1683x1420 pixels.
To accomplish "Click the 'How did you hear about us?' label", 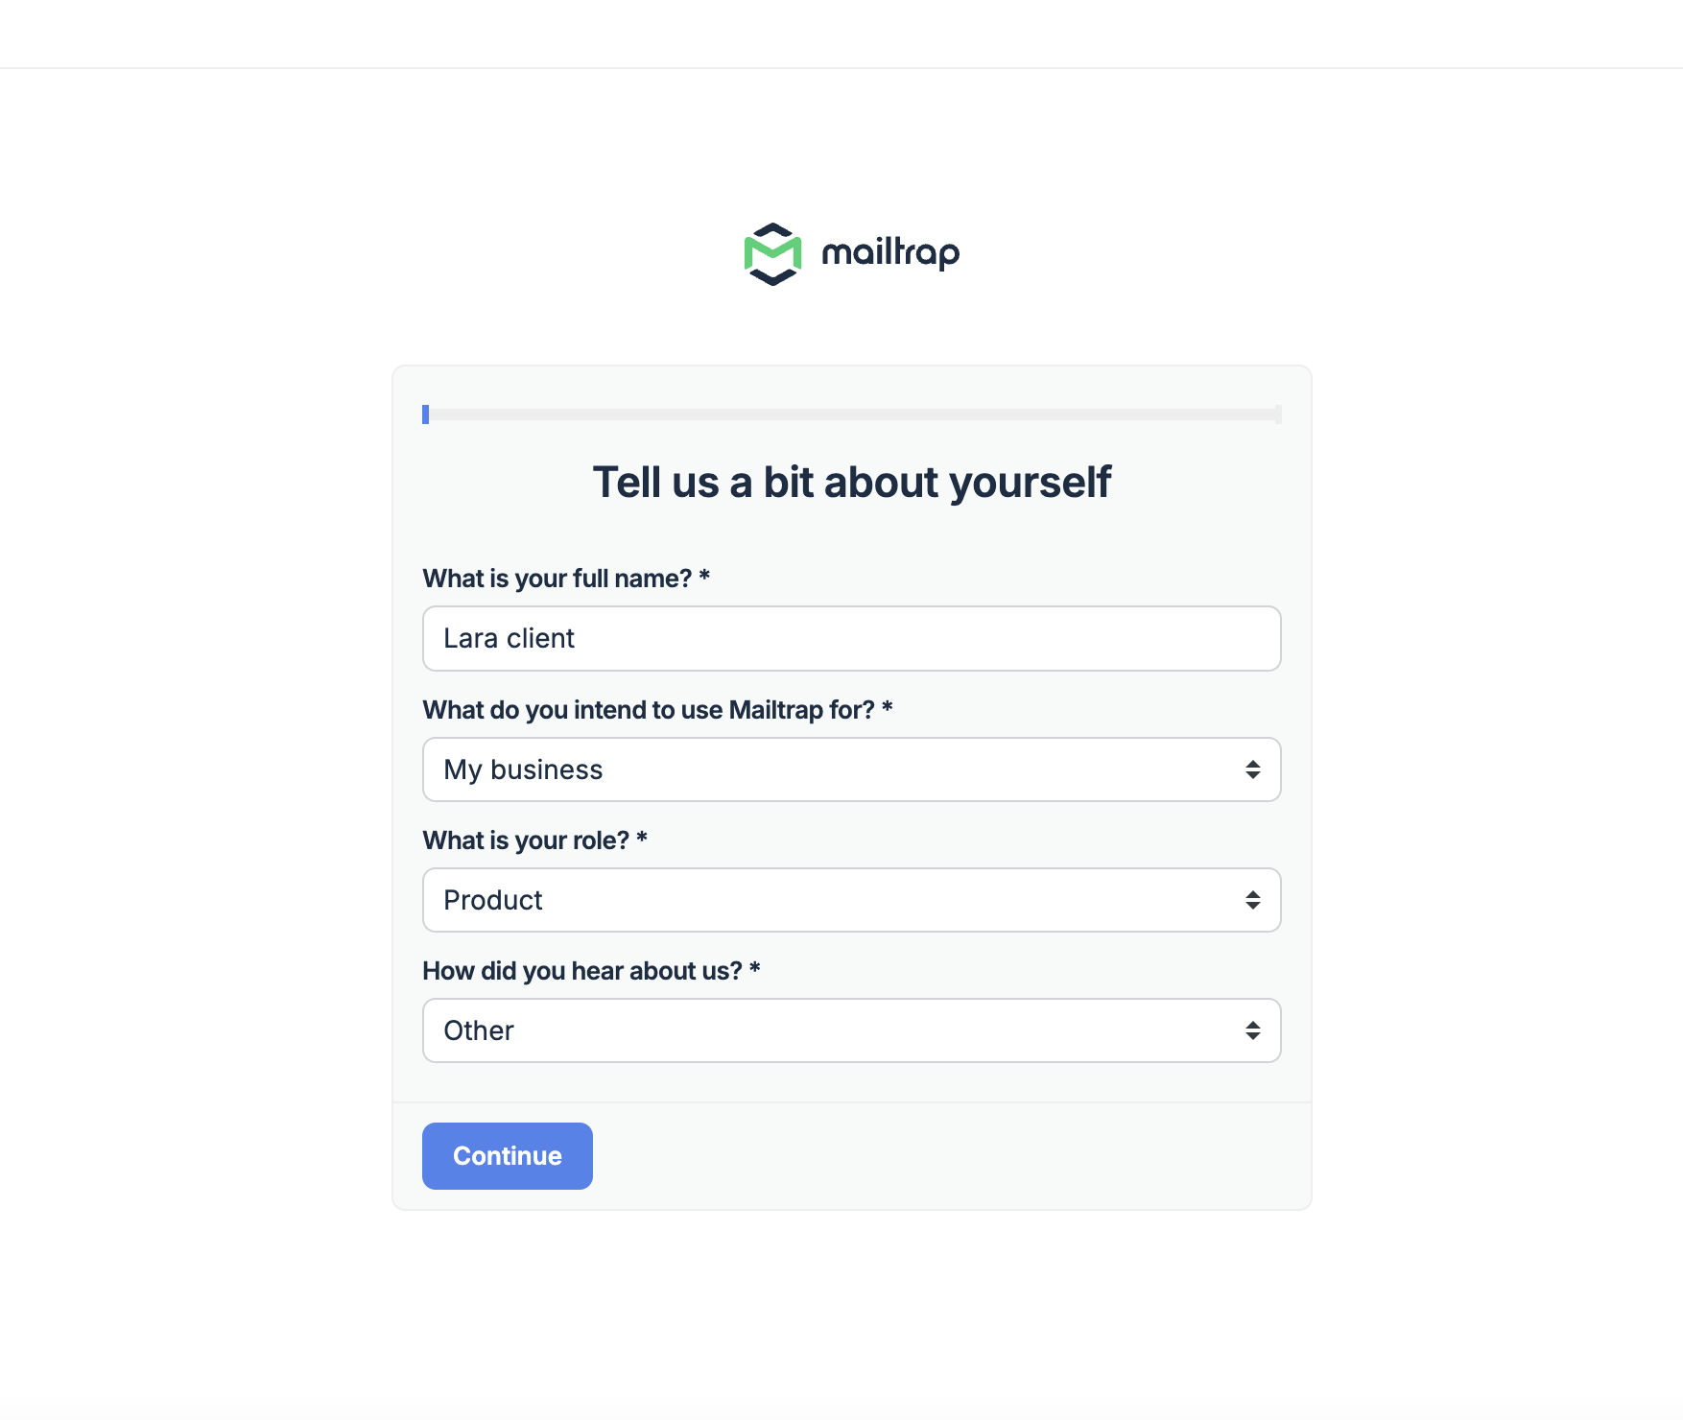I will (581, 971).
